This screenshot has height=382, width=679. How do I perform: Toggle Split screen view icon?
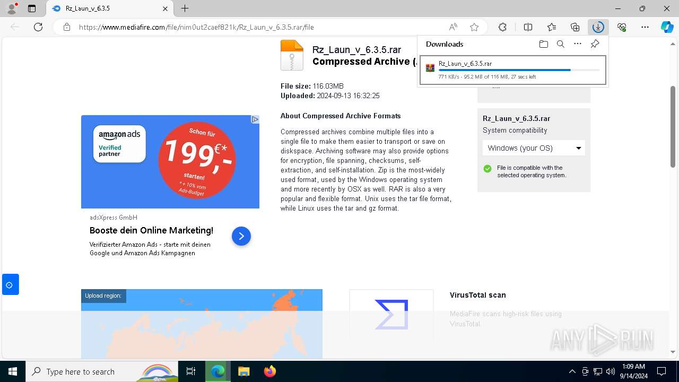528,27
